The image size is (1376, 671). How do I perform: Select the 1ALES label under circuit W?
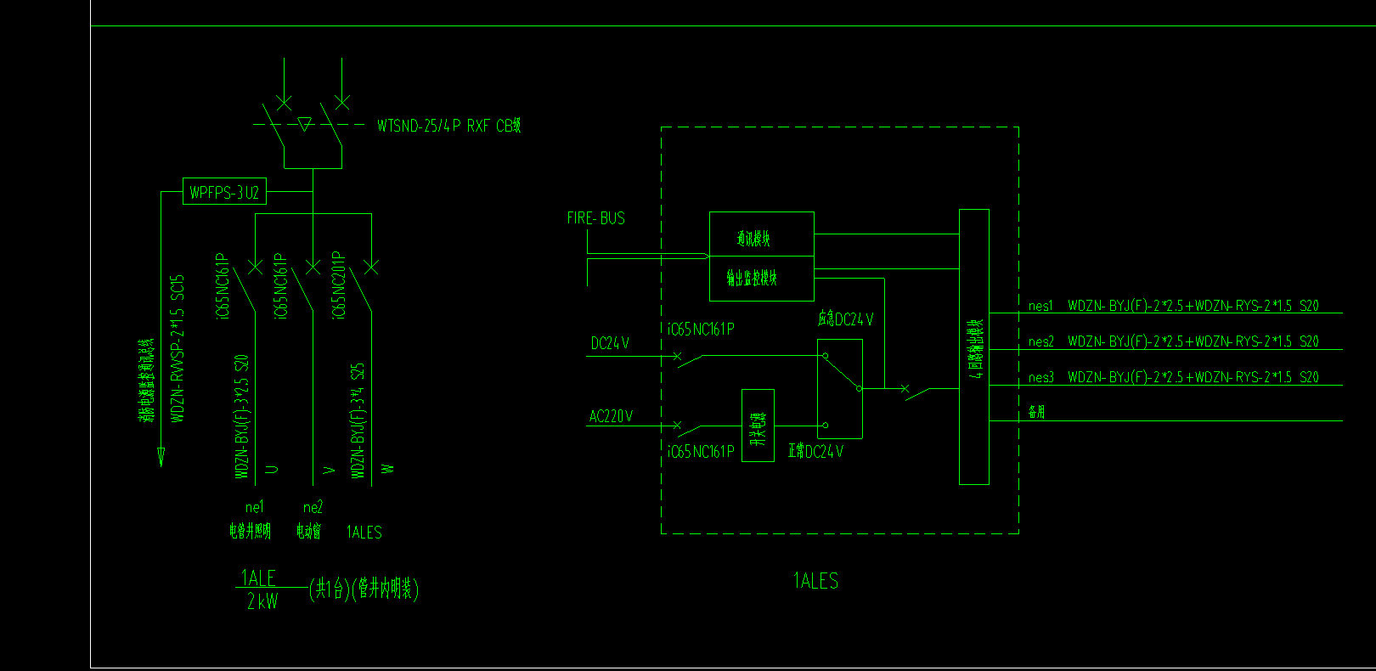(364, 533)
